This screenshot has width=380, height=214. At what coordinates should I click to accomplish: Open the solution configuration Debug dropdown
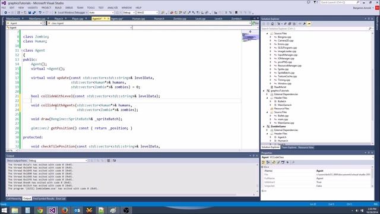click(129, 12)
